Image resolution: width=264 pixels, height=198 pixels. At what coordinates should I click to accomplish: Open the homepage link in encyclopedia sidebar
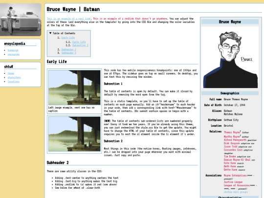pos(13,50)
